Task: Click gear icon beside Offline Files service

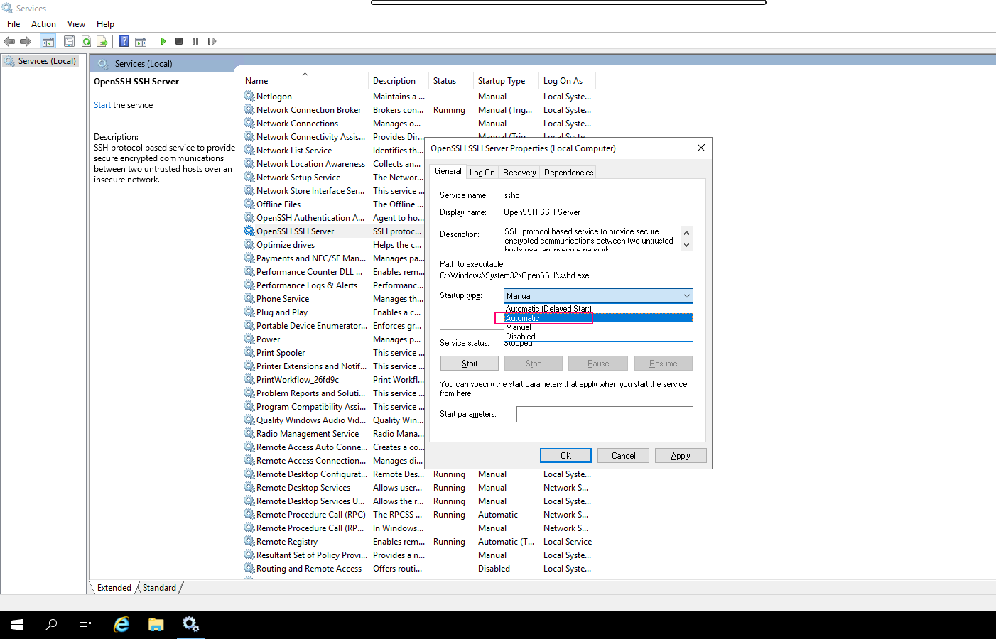Action: coord(249,204)
